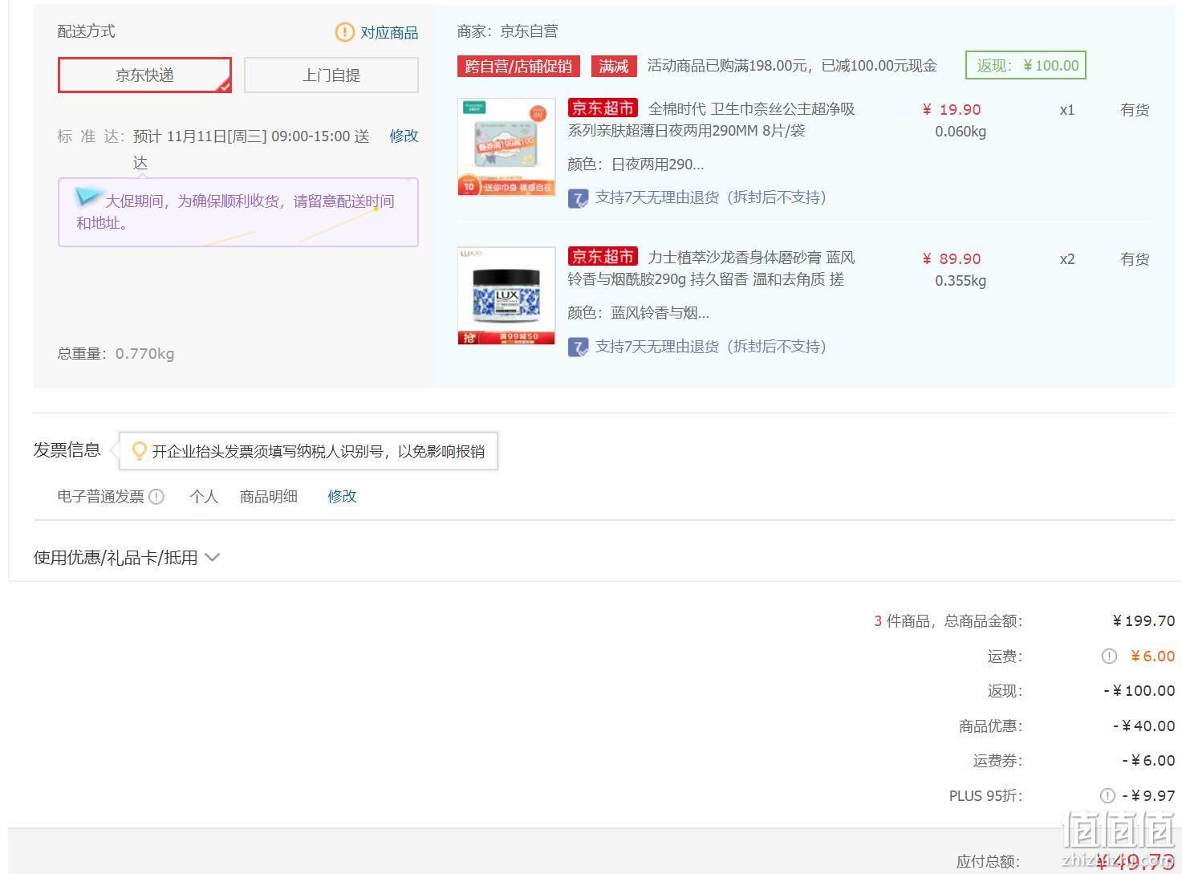Open the 全棉时代 卫生巾 product title
Image resolution: width=1182 pixels, height=874 pixels.
(x=712, y=120)
